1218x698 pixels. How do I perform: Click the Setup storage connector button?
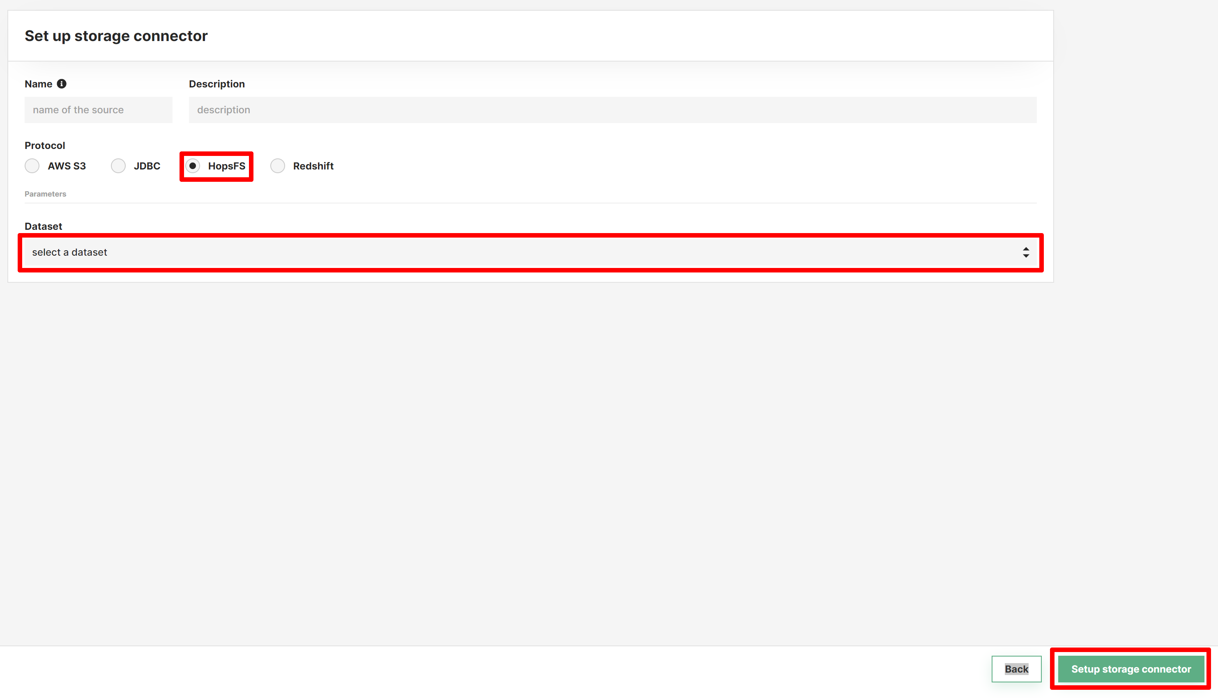1131,669
